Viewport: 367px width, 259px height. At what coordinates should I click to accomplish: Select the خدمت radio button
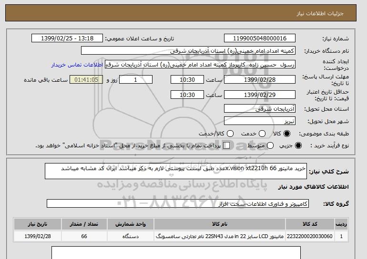point(262,134)
